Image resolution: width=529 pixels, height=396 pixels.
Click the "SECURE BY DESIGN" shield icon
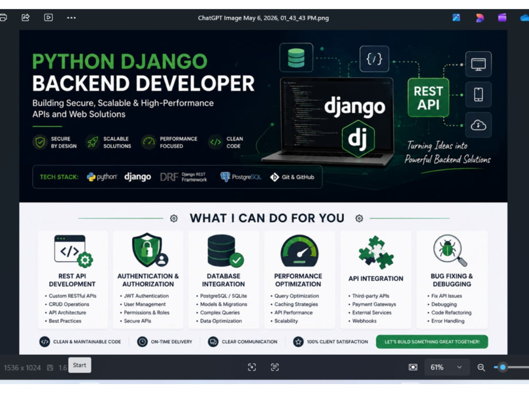click(40, 142)
